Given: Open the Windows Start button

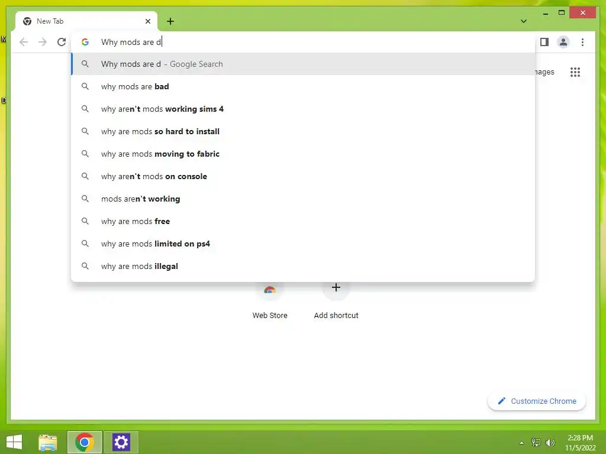Looking at the screenshot, I should point(14,442).
